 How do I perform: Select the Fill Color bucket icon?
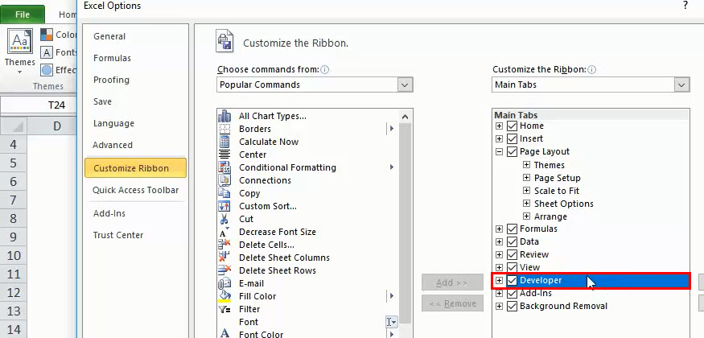[x=225, y=296]
